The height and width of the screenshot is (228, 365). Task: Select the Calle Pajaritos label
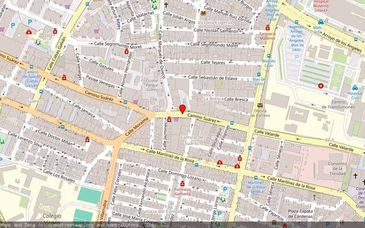[271, 213]
